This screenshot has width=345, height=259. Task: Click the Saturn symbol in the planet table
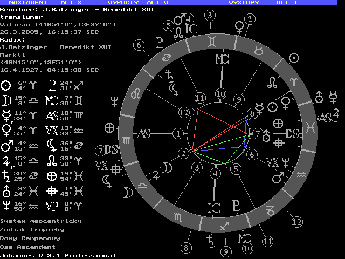pos(6,175)
